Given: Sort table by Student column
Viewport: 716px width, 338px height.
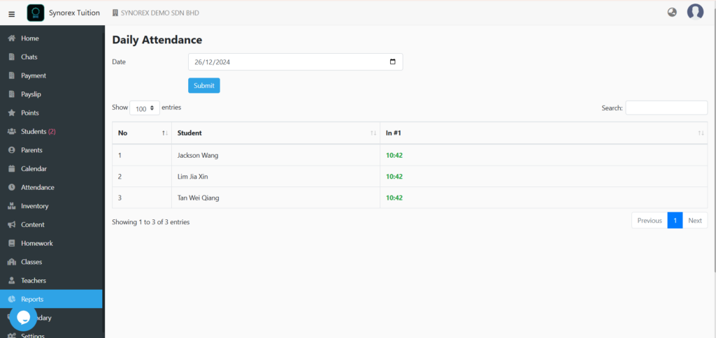Looking at the screenshot, I should point(275,133).
